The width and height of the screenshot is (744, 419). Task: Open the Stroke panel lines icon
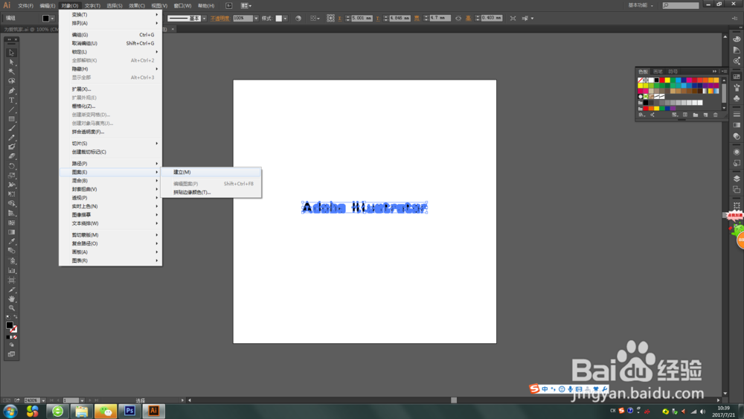pos(737,115)
